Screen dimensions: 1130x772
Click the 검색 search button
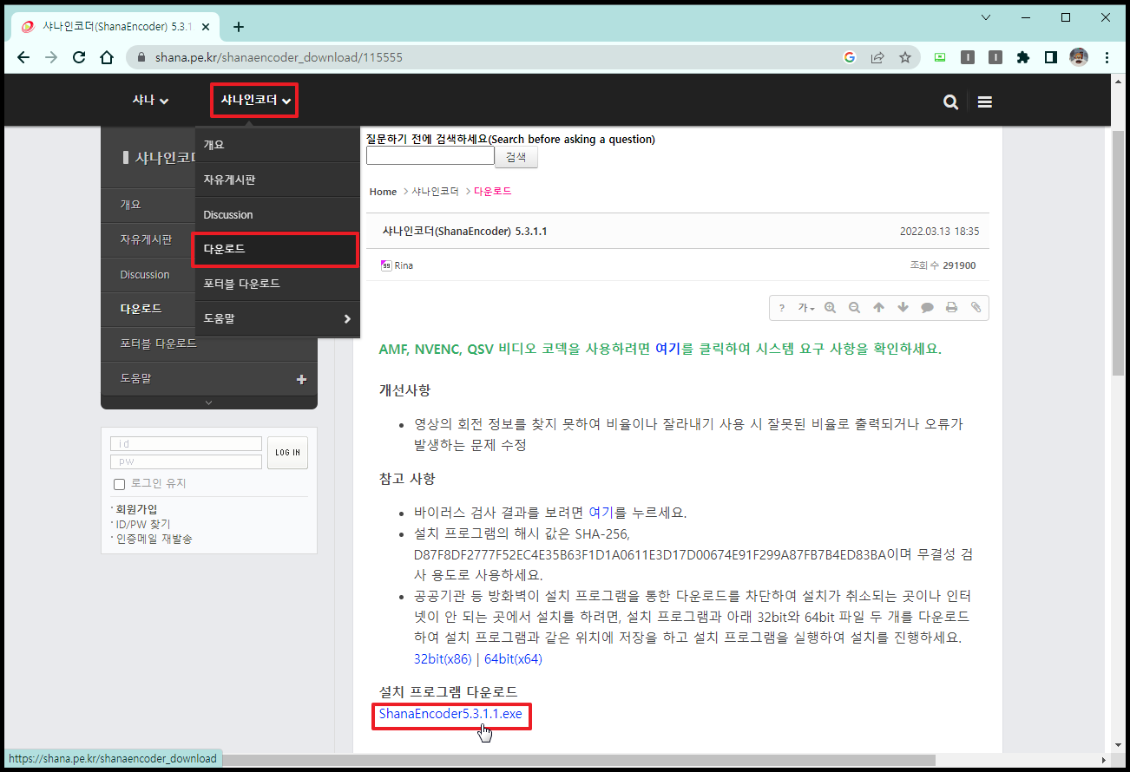(x=516, y=157)
